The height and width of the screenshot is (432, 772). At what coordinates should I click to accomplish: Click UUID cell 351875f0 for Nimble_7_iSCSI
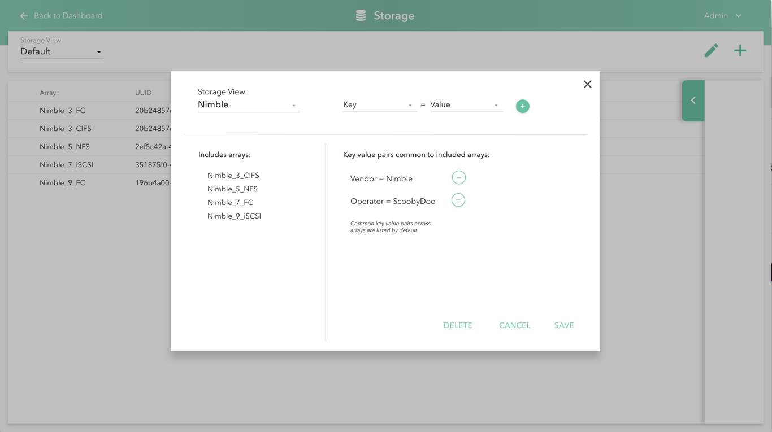tap(153, 165)
